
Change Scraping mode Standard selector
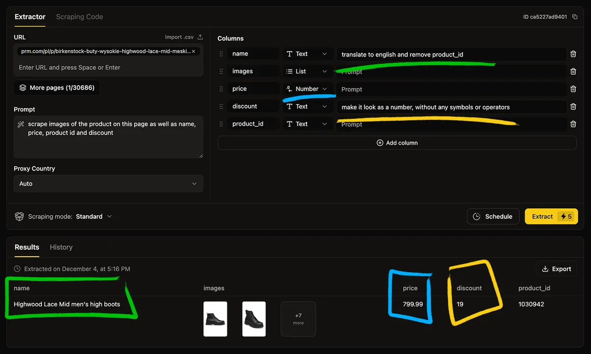[x=94, y=216]
